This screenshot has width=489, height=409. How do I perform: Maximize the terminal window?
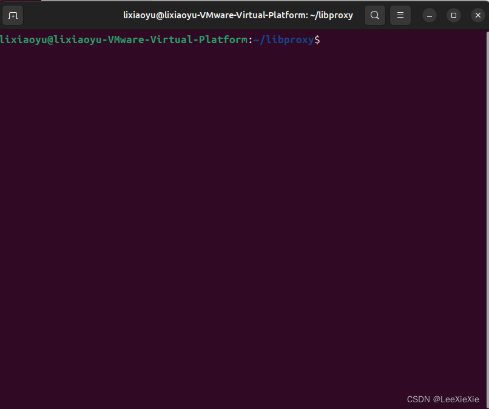(454, 15)
